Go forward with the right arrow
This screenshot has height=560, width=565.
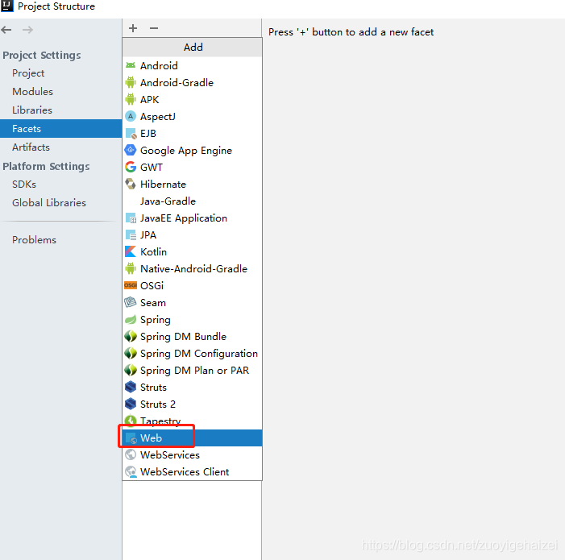click(27, 30)
